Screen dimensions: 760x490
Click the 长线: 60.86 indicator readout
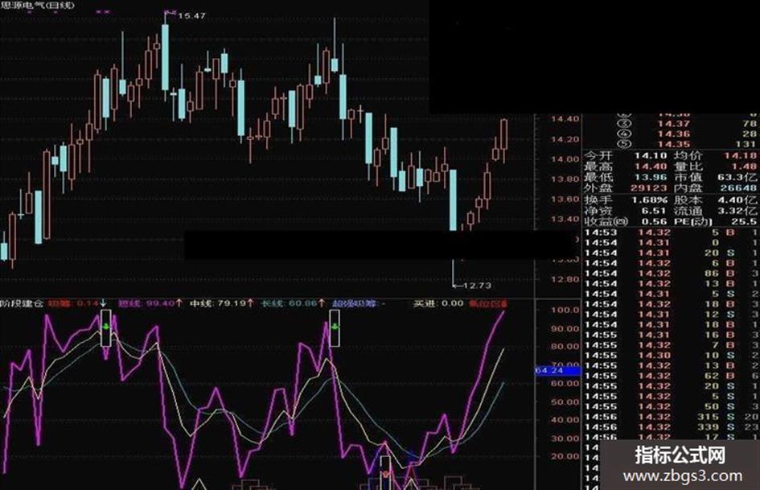coord(293,303)
